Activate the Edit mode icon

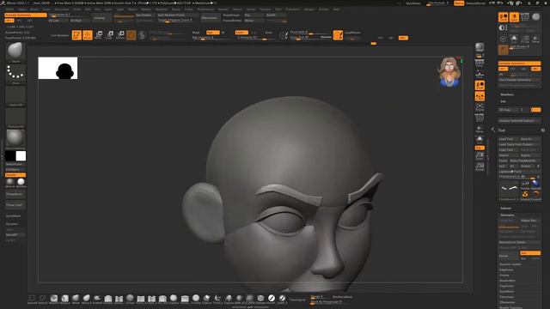76,35
